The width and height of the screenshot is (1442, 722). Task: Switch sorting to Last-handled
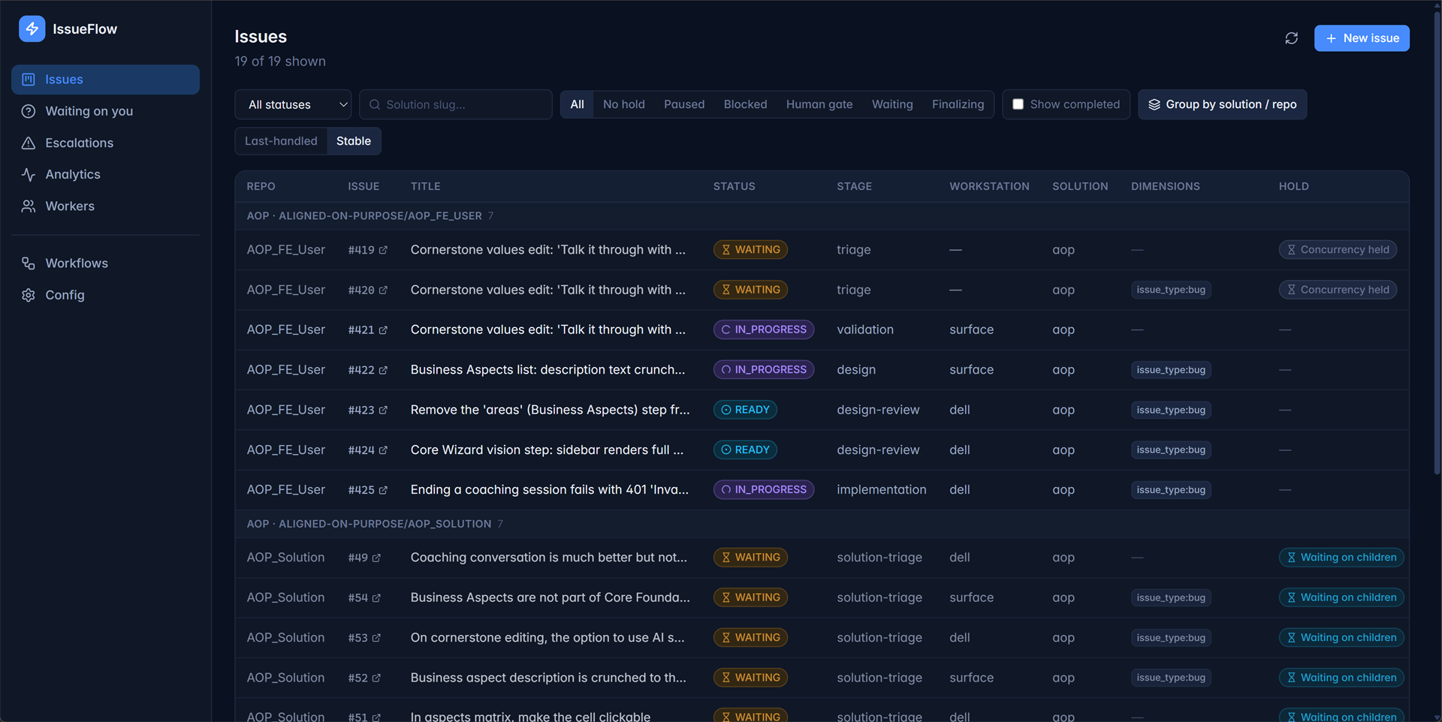[281, 141]
